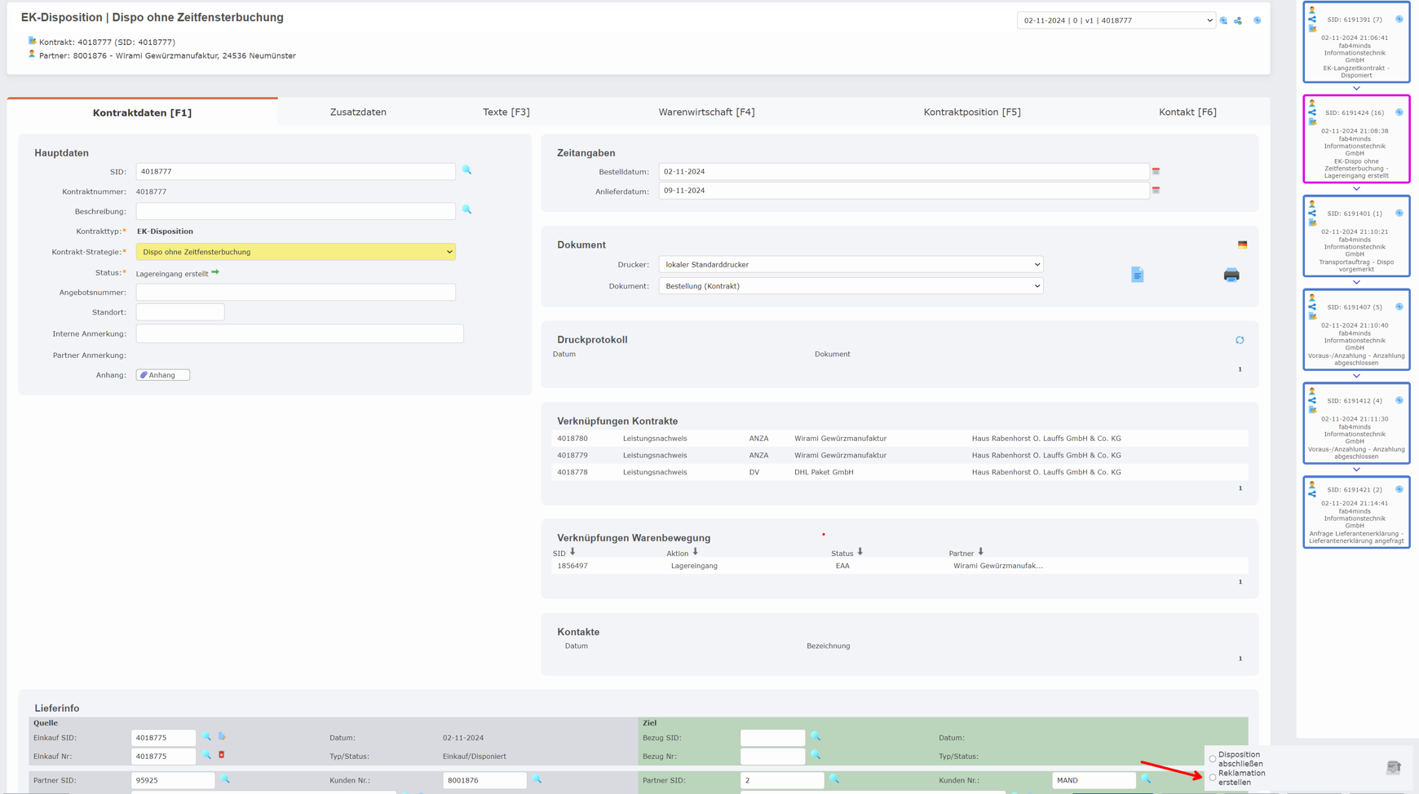The image size is (1419, 794).
Task: Open the Kontraktposition [F5] tab
Action: coord(971,112)
